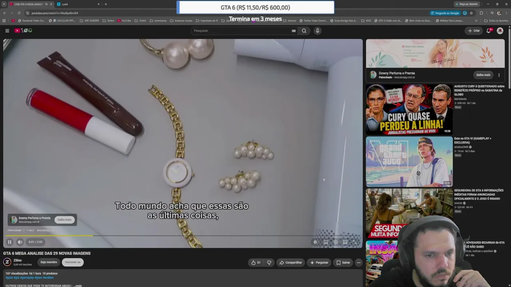Click Saiba mais on the video ad overlay
Viewport: 511px width, 287px height.
coord(64,220)
